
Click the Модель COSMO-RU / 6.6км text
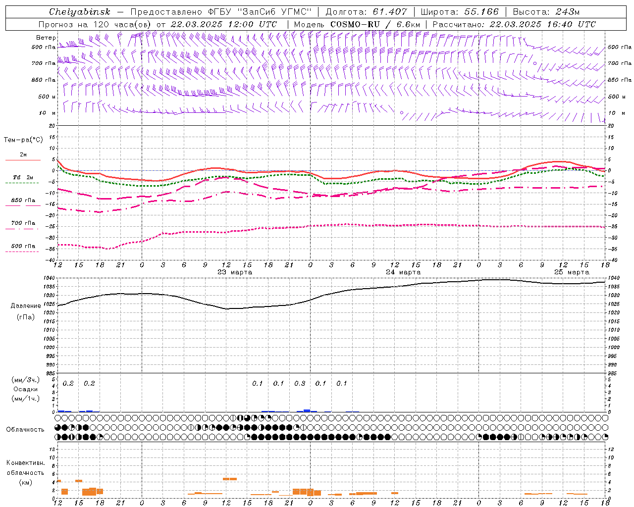pyautogui.click(x=357, y=24)
